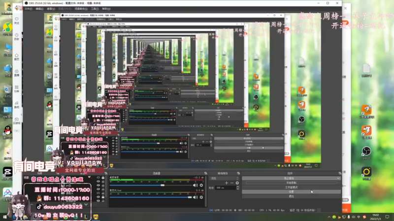Image resolution: width=394 pixels, height=221 pixels.
Task: Step 时长 duration spinner arrows, outermost OBS
Action: pos(238,188)
